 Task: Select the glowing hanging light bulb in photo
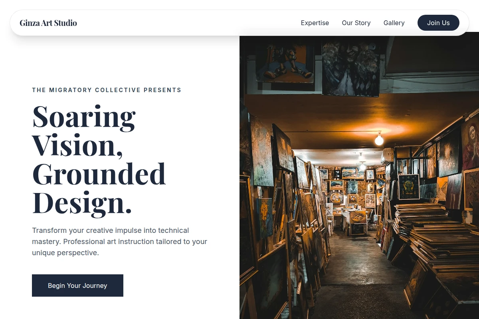click(x=379, y=140)
